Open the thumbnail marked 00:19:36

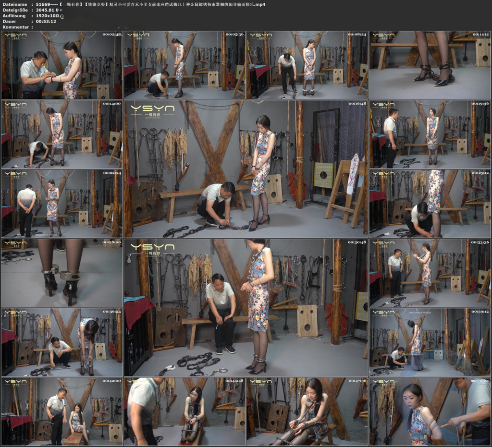tap(430, 134)
